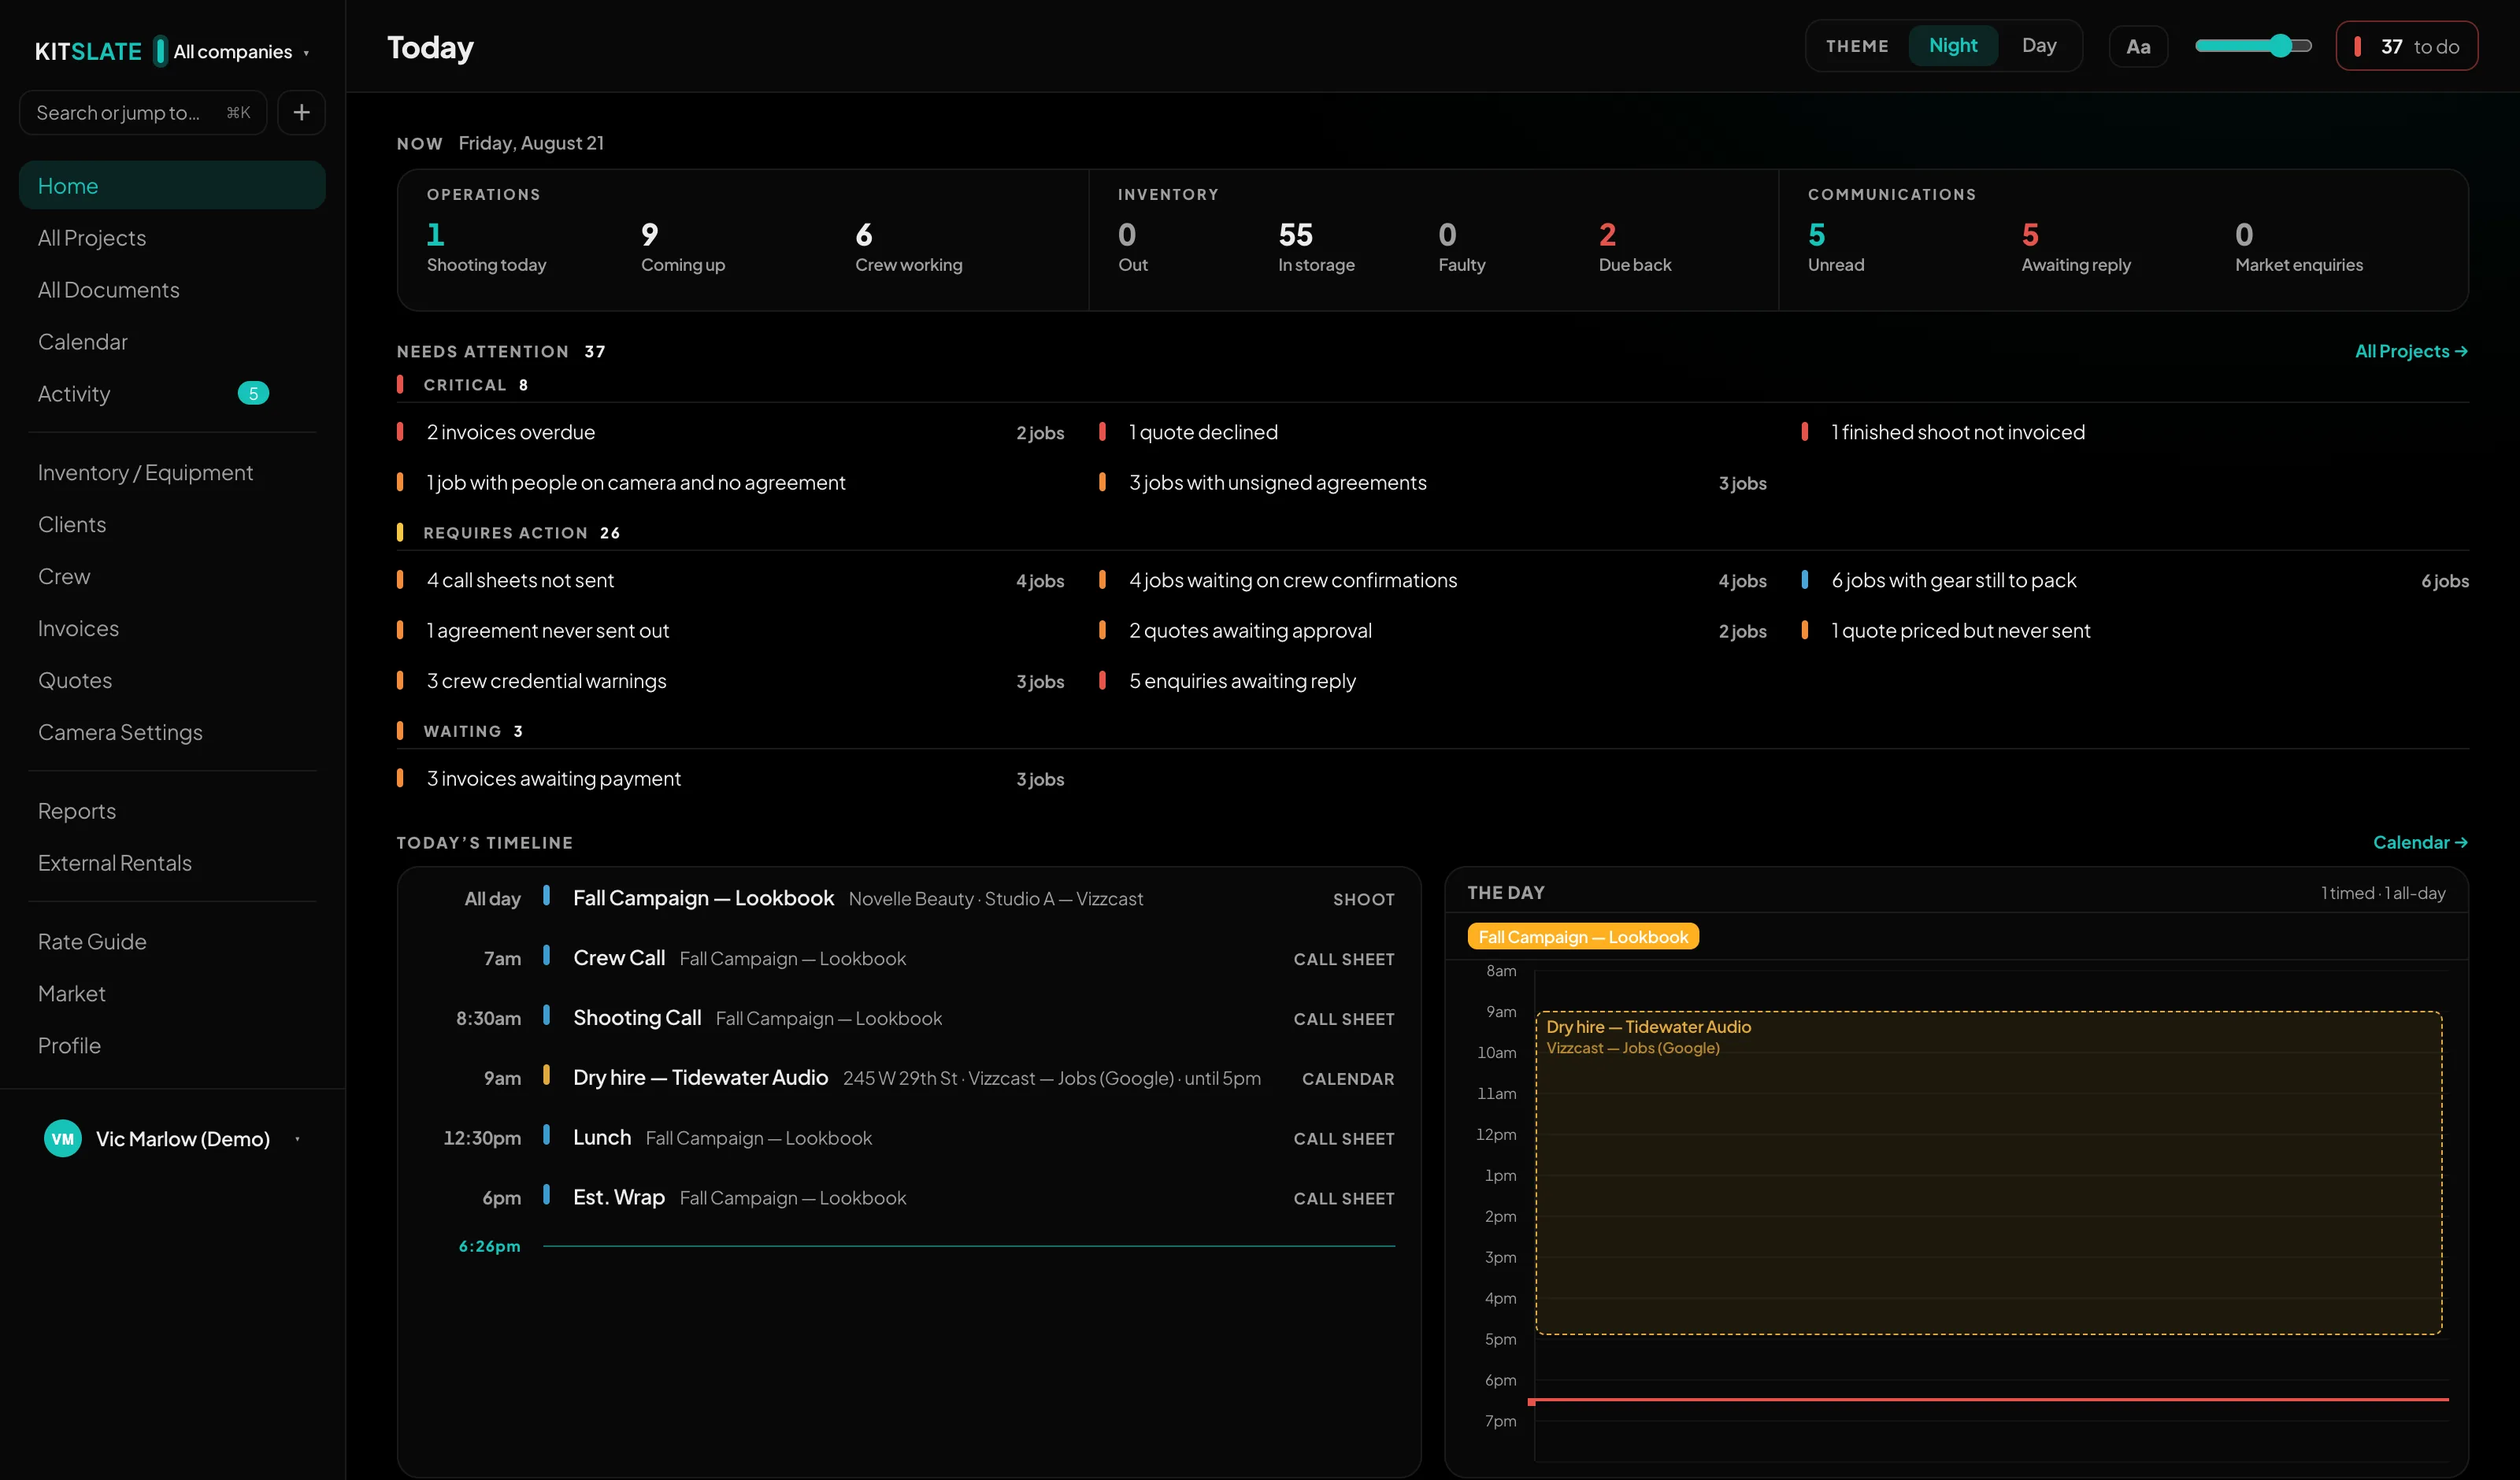Select the In storage inventory stat
The image size is (2520, 1480).
pos(1316,247)
